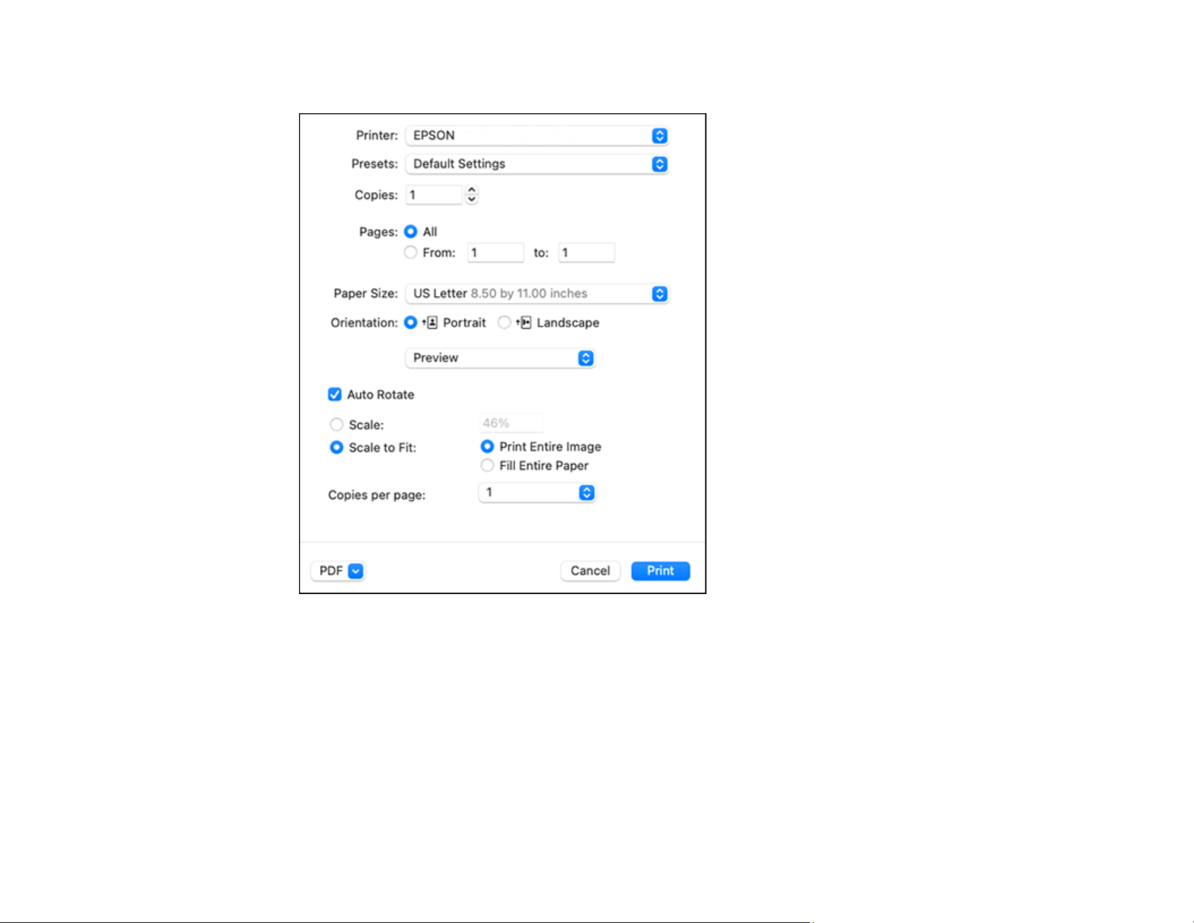
Task: Click the From page number field
Action: pyautogui.click(x=496, y=253)
